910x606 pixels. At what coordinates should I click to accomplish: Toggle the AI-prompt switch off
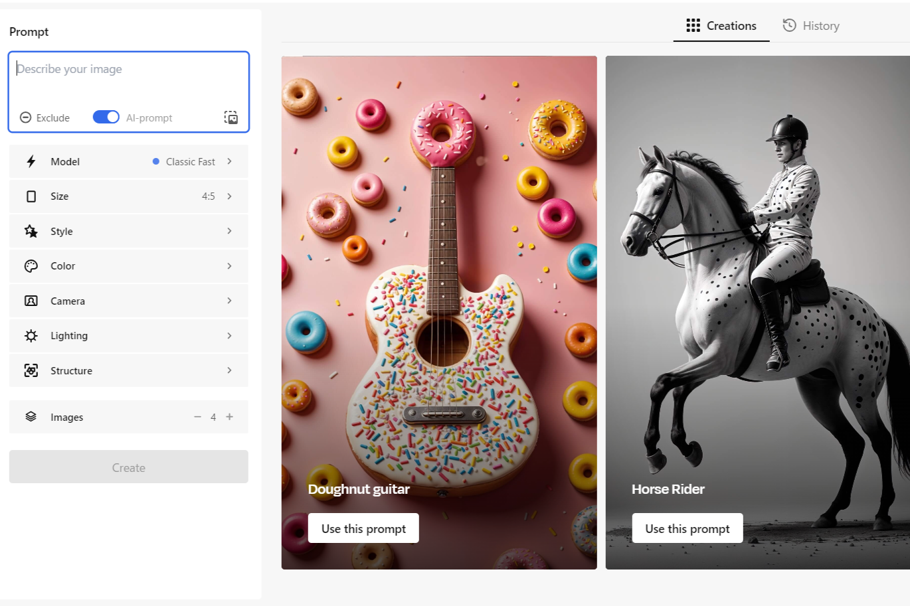(x=106, y=117)
